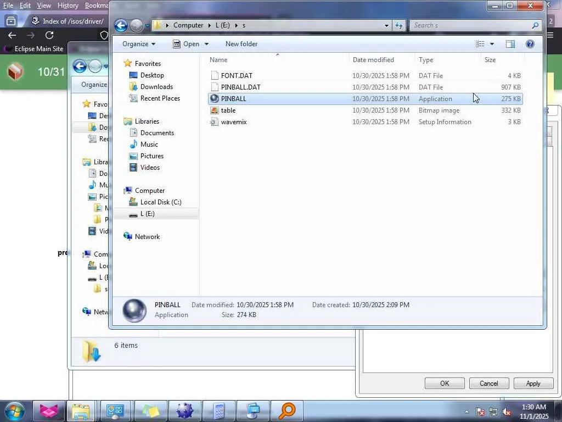Expand the L (E:) breadcrumb arrow
This screenshot has width=562, height=422.
pos(237,25)
